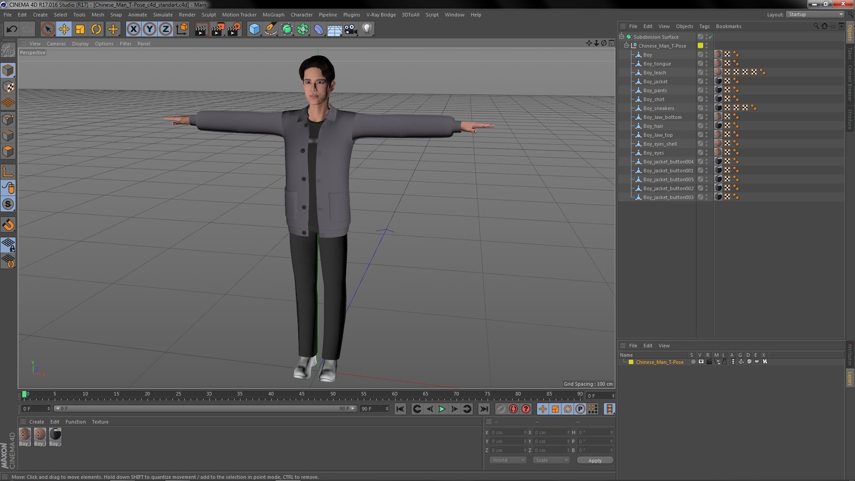Screen dimensions: 855x481
Task: Open the World coordinate dropdown
Action: [x=508, y=460]
